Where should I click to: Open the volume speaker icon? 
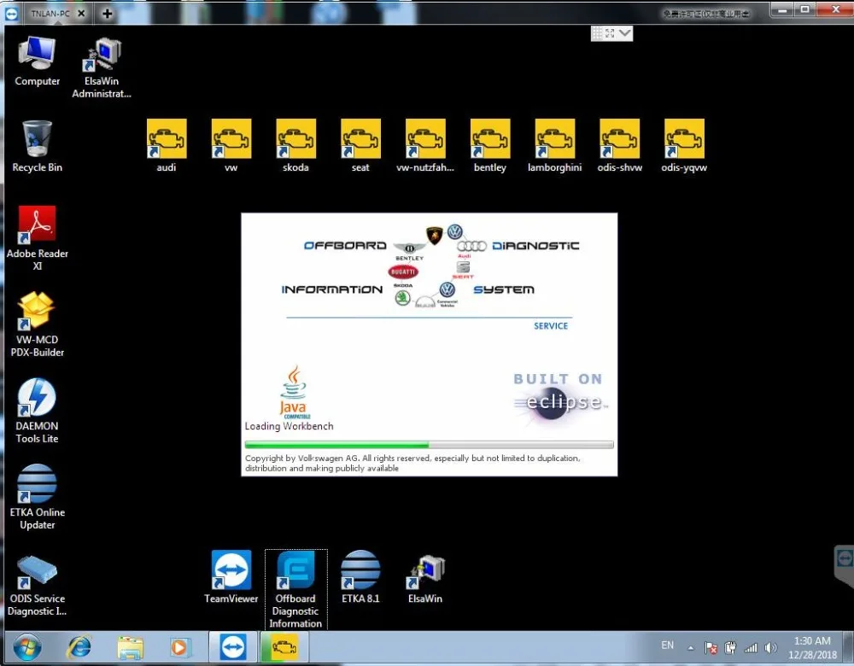point(770,647)
